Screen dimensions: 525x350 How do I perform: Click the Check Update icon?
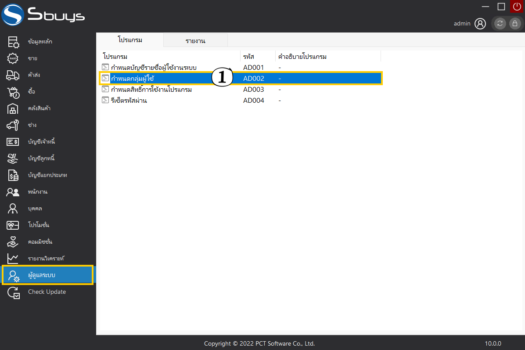13,292
